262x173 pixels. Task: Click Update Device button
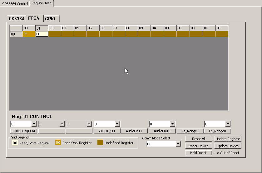pos(228,146)
